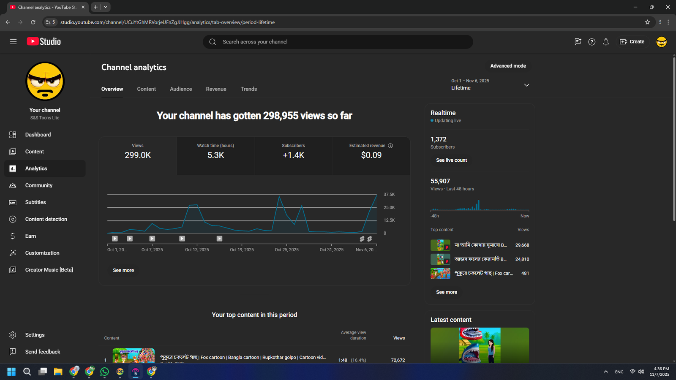Image resolution: width=676 pixels, height=380 pixels.
Task: Open Settings gear in sidebar
Action: tap(45, 335)
